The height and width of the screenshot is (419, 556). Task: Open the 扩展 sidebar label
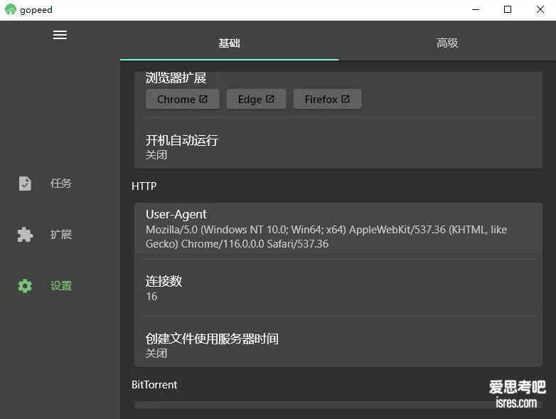click(60, 235)
